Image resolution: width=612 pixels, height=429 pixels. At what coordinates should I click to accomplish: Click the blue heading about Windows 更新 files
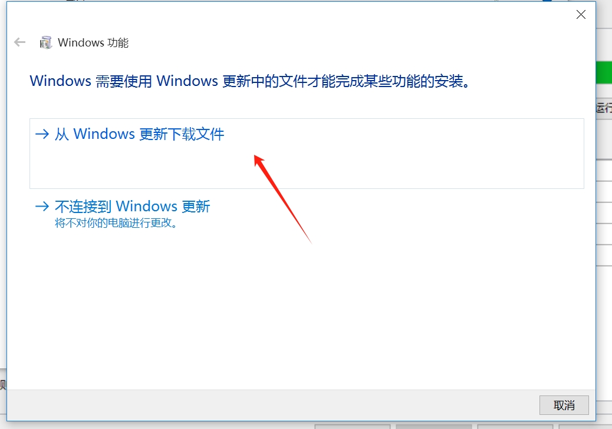(x=250, y=81)
